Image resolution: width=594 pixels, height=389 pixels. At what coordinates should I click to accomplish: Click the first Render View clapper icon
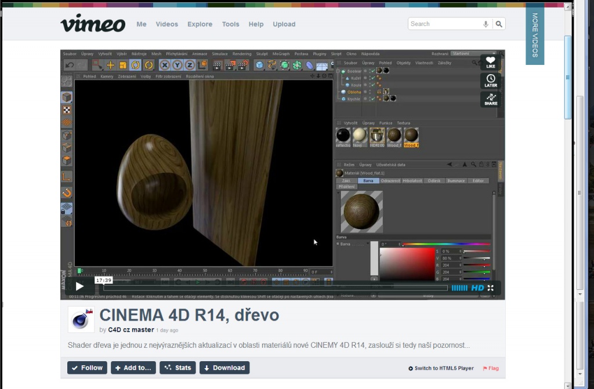point(217,65)
